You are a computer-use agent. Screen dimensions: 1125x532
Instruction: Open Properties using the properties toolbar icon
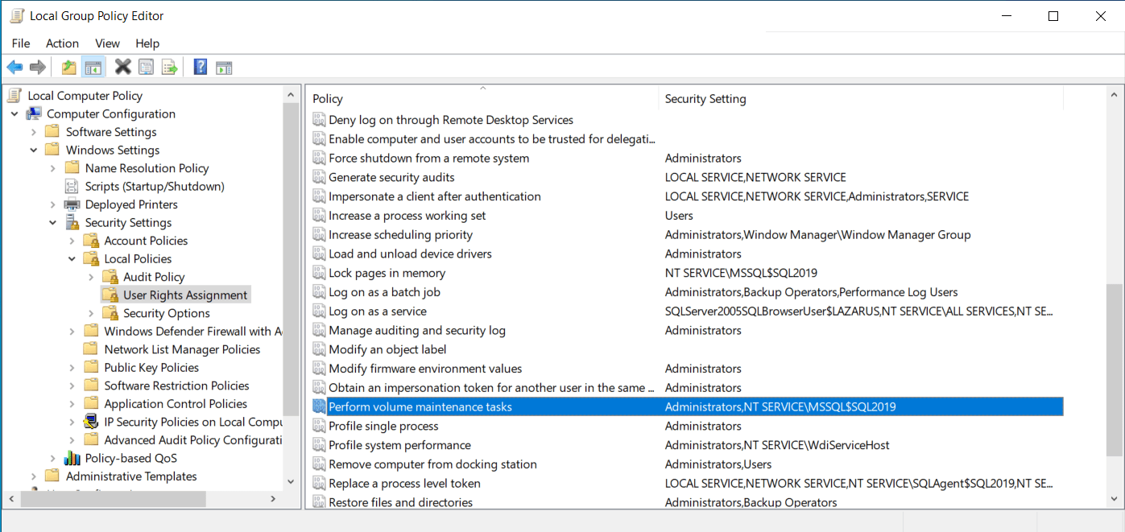pos(146,67)
